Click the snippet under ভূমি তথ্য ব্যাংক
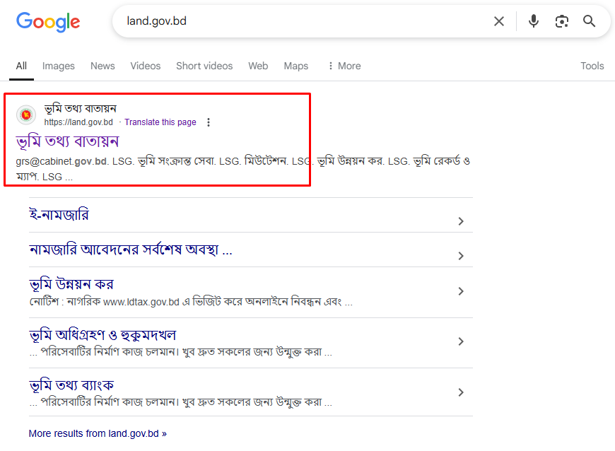 click(x=181, y=402)
